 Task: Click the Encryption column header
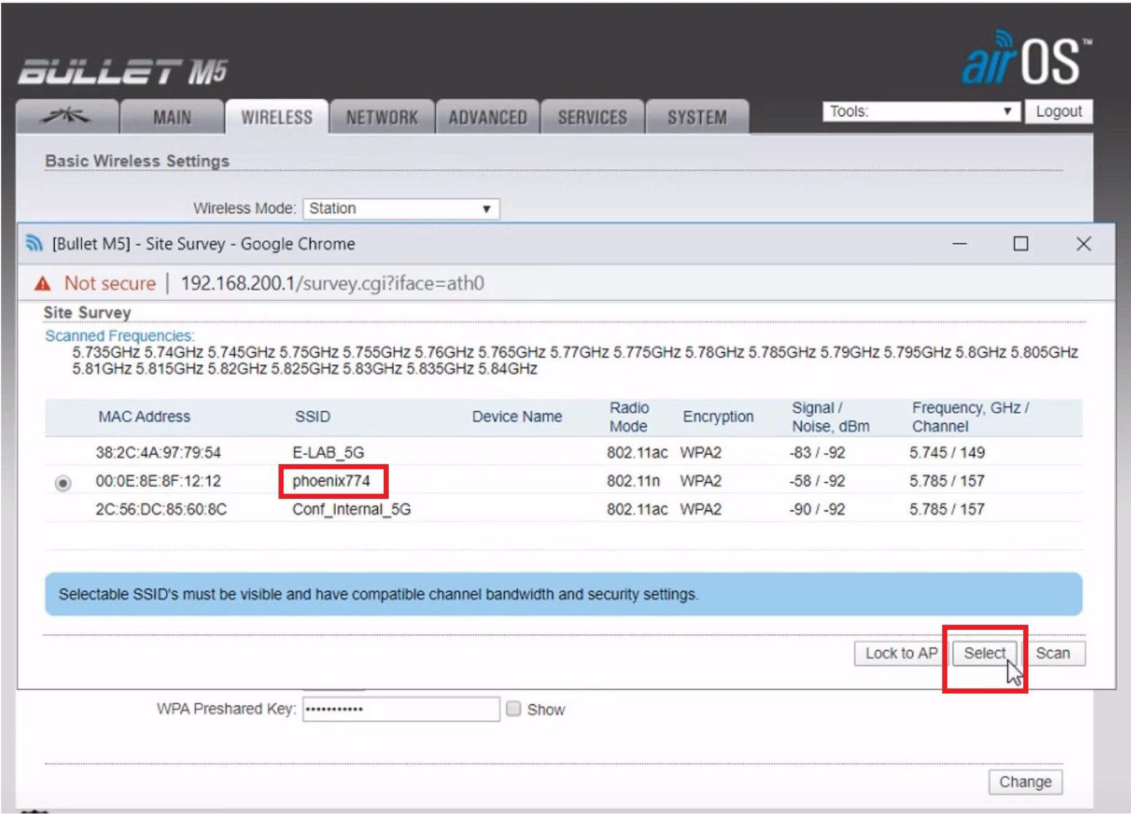(718, 417)
